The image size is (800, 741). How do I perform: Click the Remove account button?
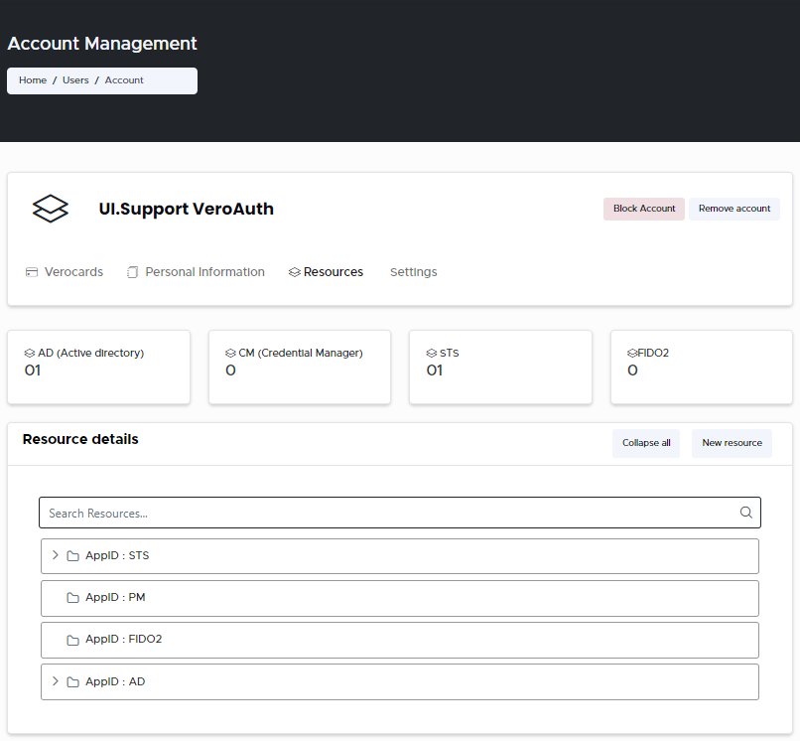point(734,209)
